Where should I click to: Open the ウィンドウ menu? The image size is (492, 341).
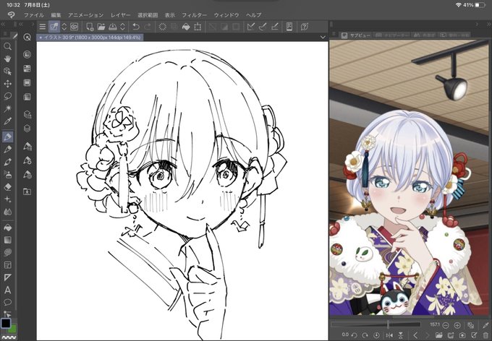pos(226,15)
